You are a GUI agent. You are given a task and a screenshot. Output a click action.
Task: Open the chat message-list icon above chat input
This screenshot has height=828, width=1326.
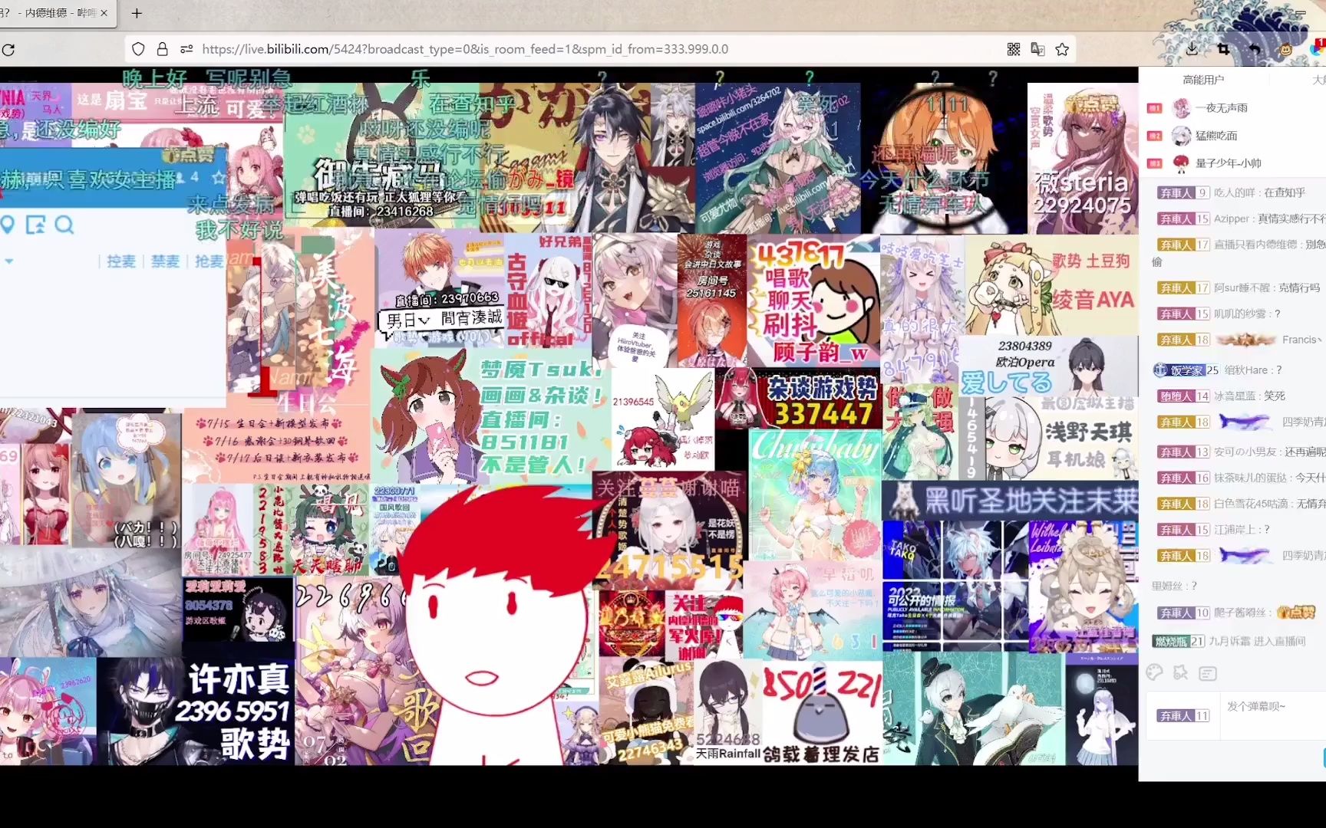click(1208, 674)
